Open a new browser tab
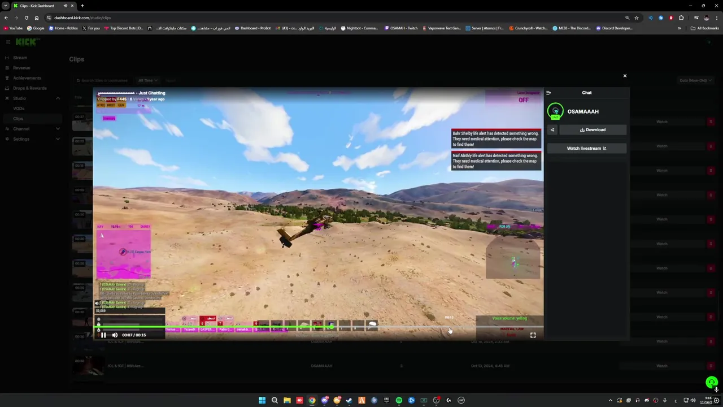Screen dimensions: 723x407 pyautogui.click(x=82, y=6)
